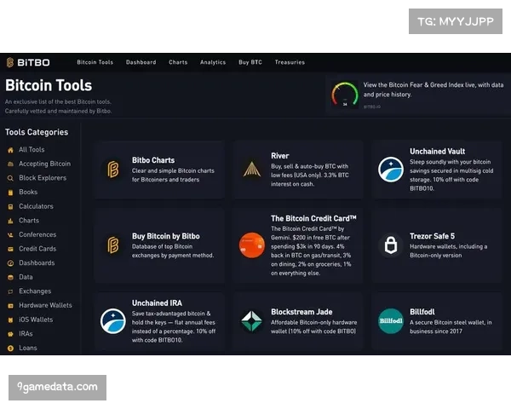Click the Fear & Greed Index gauge

tap(345, 94)
